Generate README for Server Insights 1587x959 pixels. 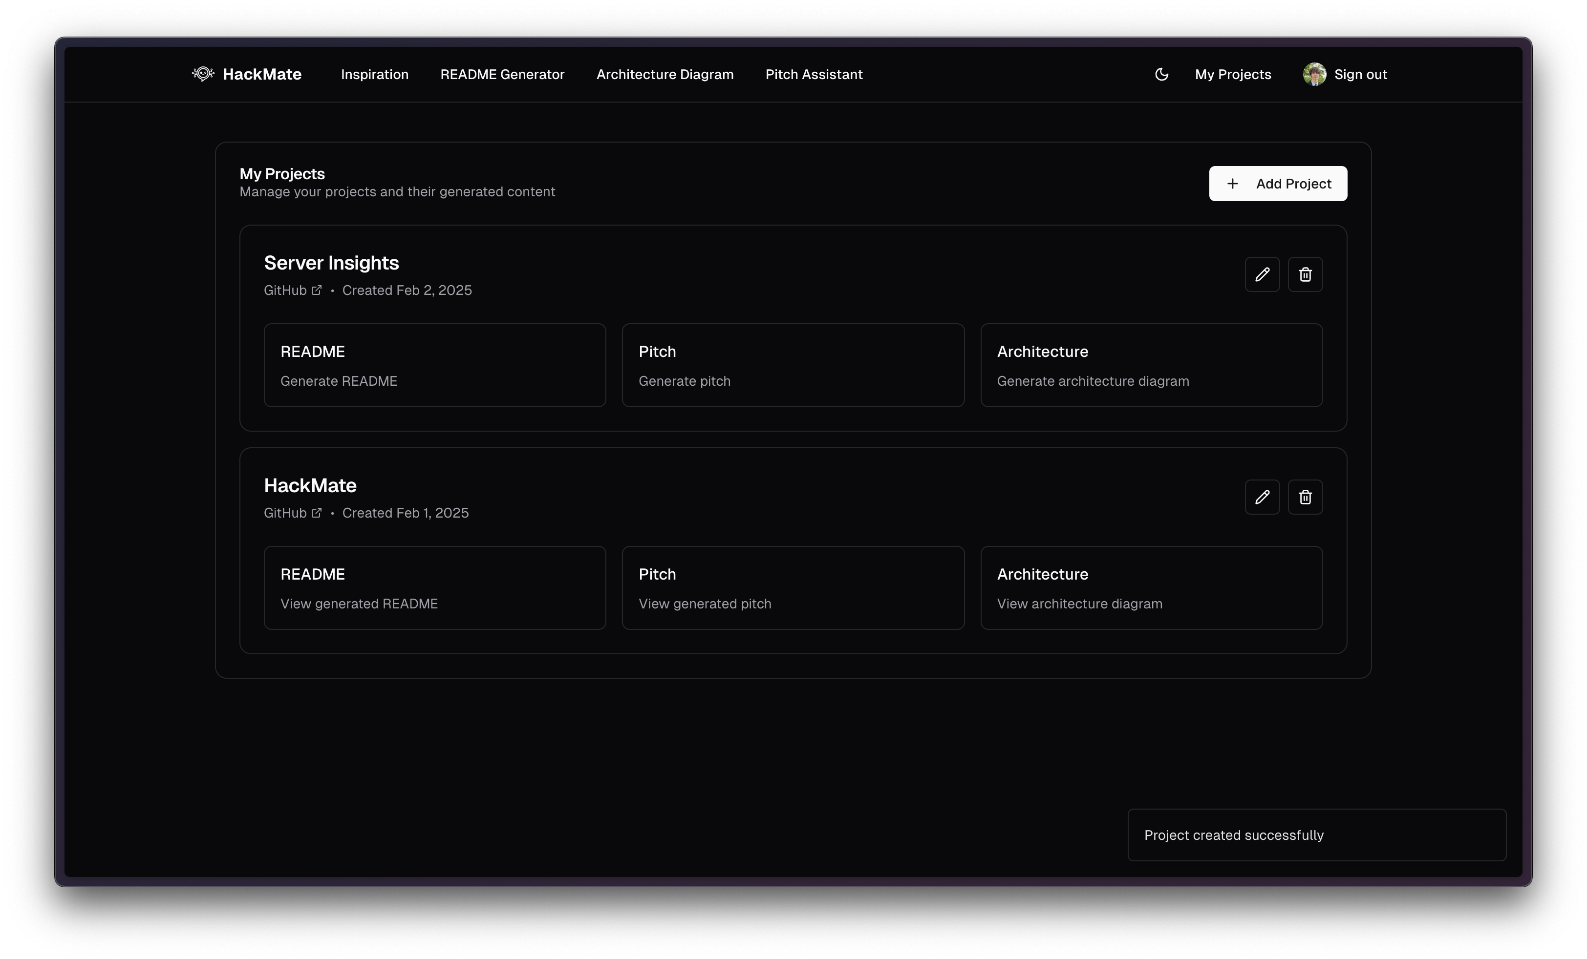434,366
